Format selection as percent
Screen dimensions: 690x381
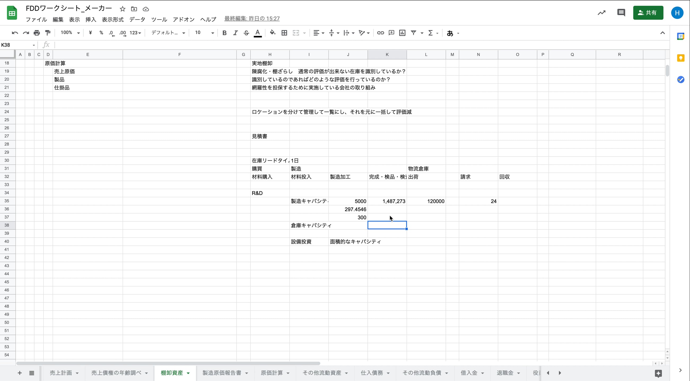101,33
